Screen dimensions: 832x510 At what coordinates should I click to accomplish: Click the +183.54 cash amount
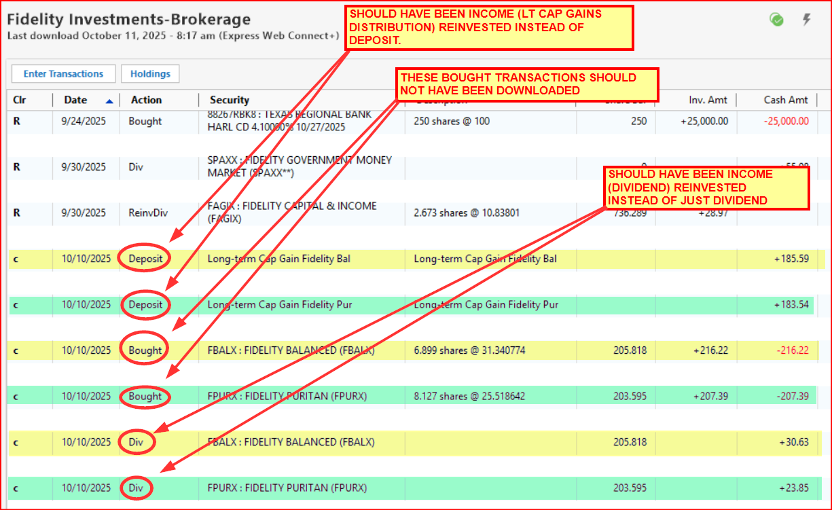791,304
